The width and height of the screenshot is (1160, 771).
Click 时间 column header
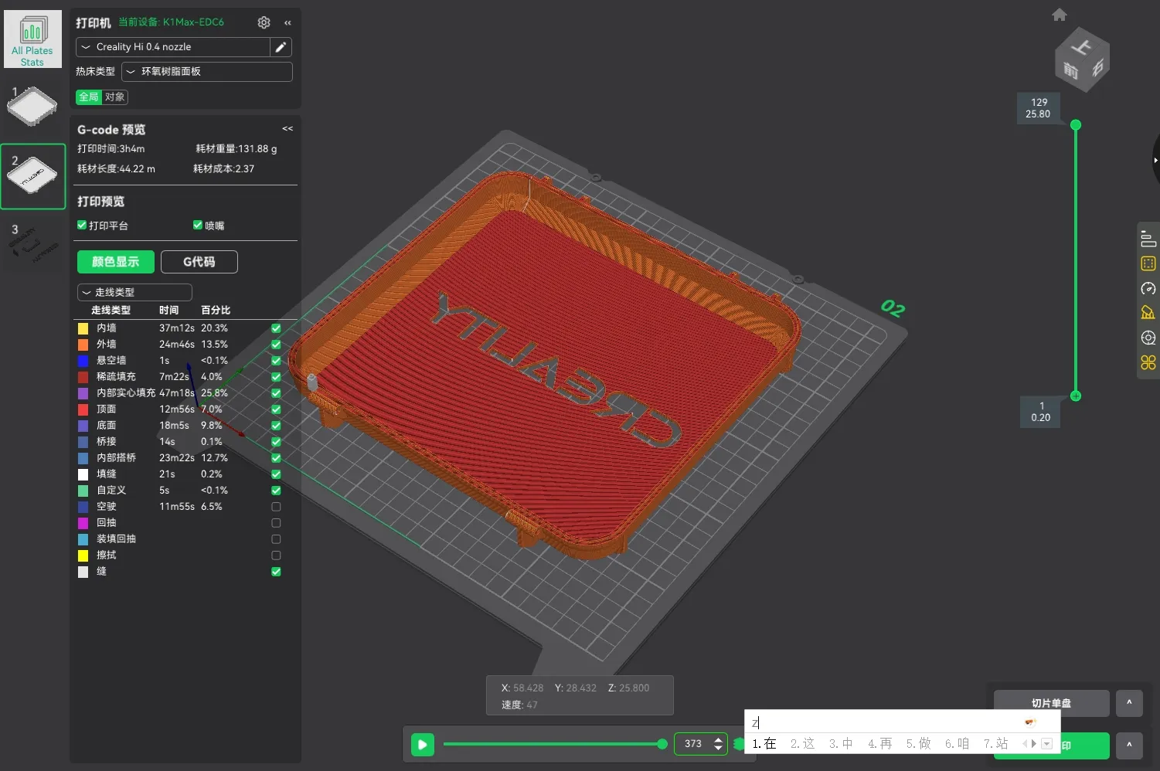click(x=168, y=310)
